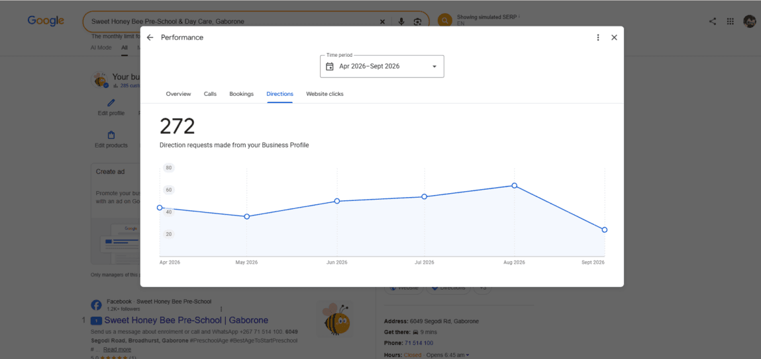The image size is (761, 359).
Task: Click the Edit profile pencil icon
Action: [111, 102]
